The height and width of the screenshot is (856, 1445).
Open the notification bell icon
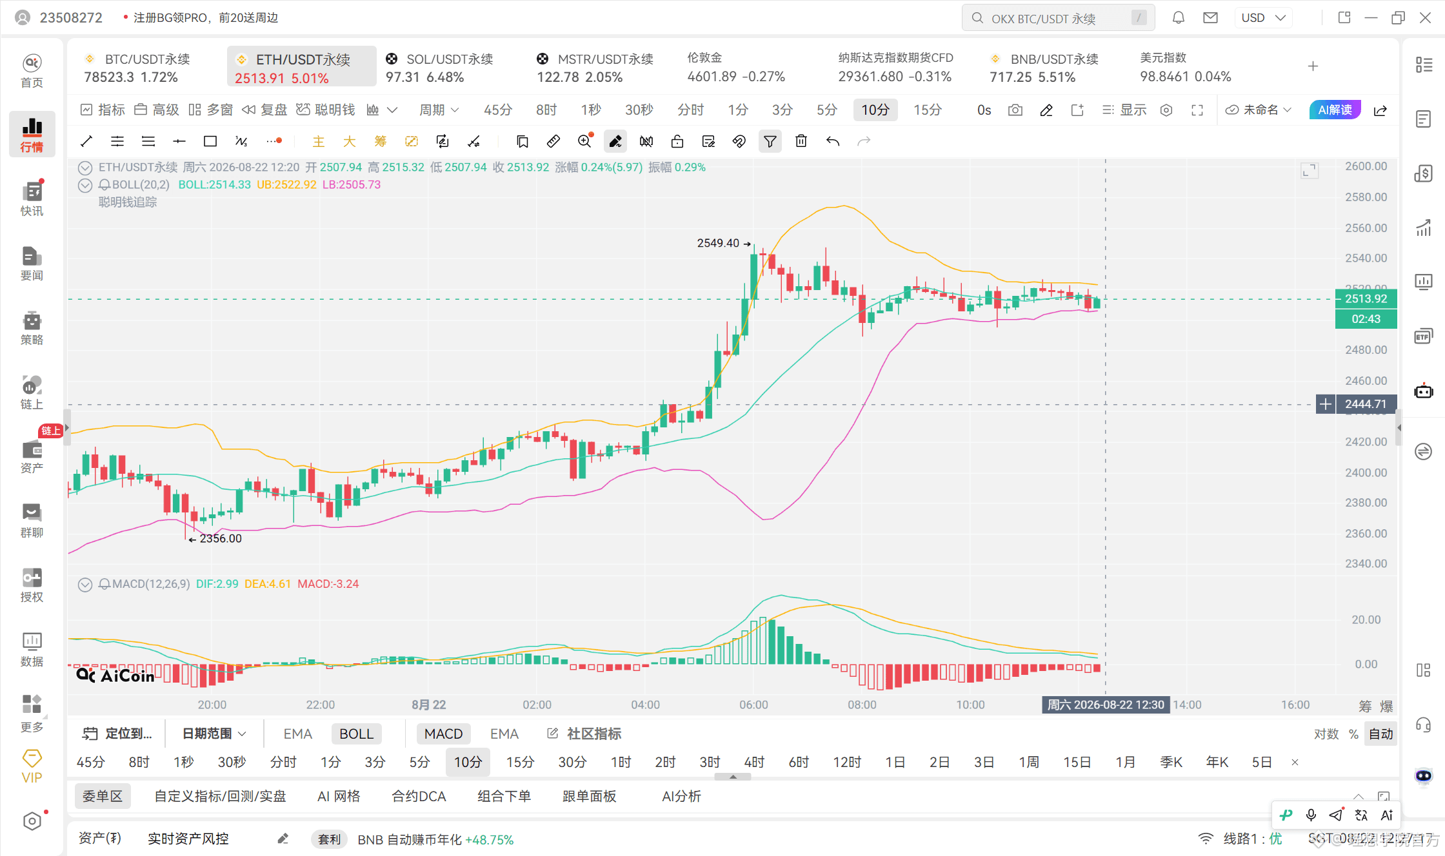click(1179, 18)
